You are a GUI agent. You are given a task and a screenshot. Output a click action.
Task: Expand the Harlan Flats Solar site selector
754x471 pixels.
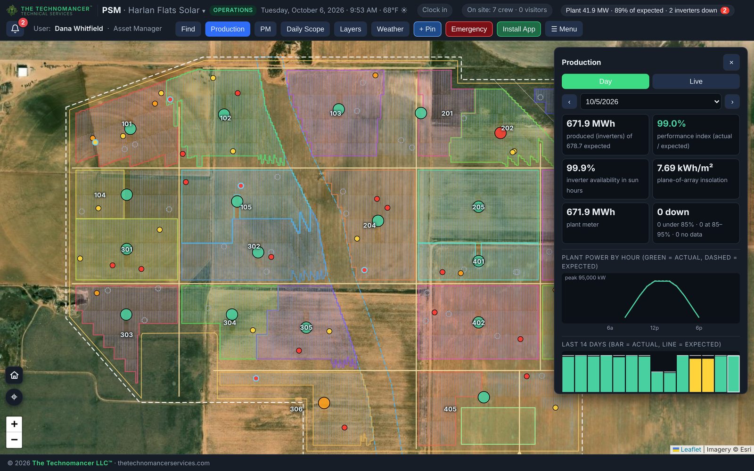166,10
